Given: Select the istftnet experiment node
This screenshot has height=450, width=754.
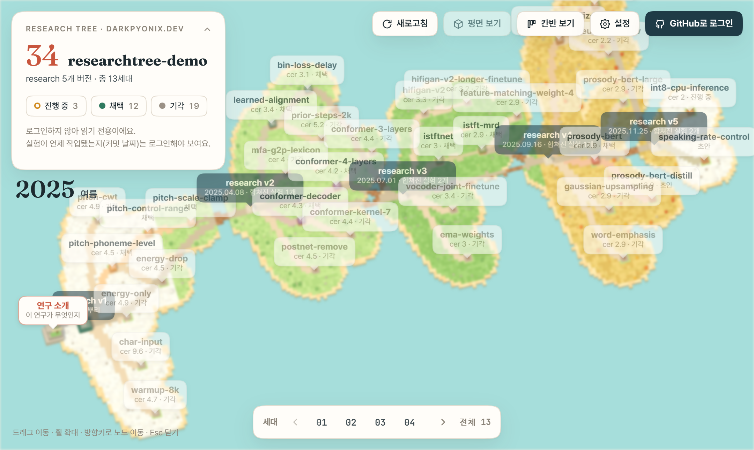Looking at the screenshot, I should click(x=438, y=141).
